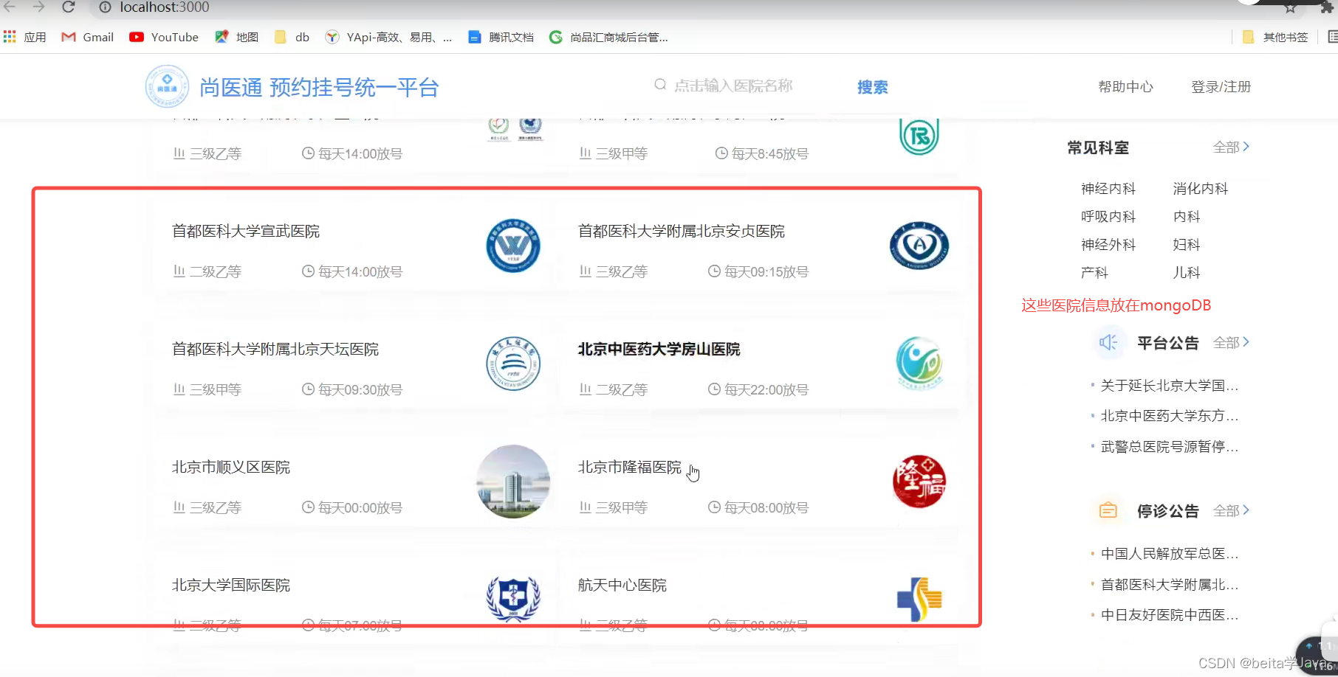This screenshot has width=1338, height=677.
Task: Click 北京市顺义区医院 building photo
Action: 513,482
